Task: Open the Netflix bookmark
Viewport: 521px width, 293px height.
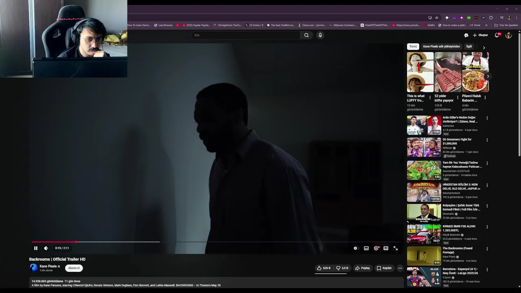Action: [x=429, y=25]
